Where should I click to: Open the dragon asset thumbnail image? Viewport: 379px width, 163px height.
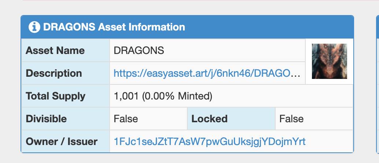pos(330,61)
